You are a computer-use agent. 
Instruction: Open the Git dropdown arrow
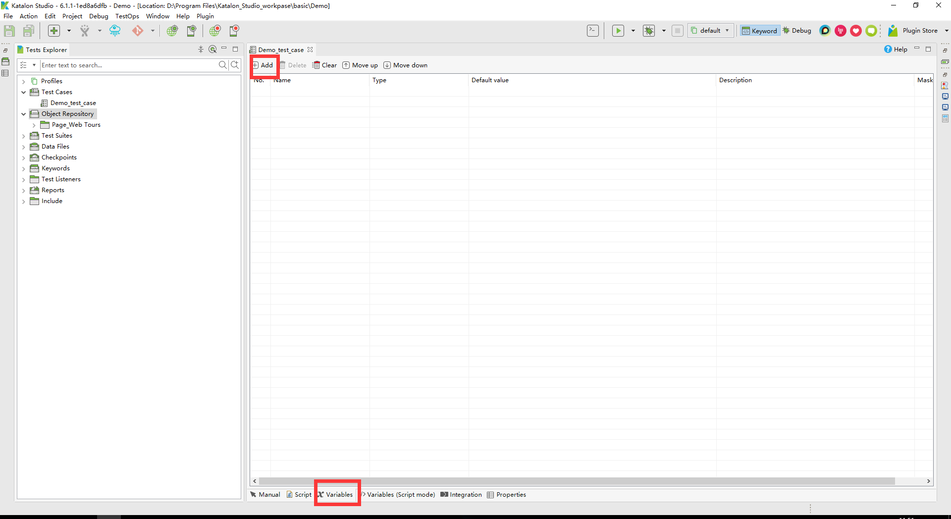click(153, 31)
